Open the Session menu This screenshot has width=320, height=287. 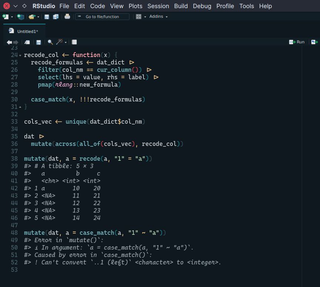tap(158, 6)
